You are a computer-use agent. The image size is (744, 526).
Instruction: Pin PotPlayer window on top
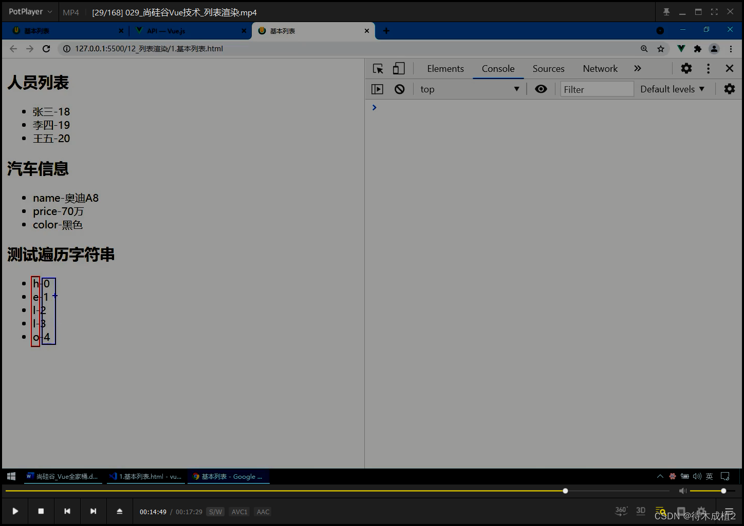[x=666, y=12]
